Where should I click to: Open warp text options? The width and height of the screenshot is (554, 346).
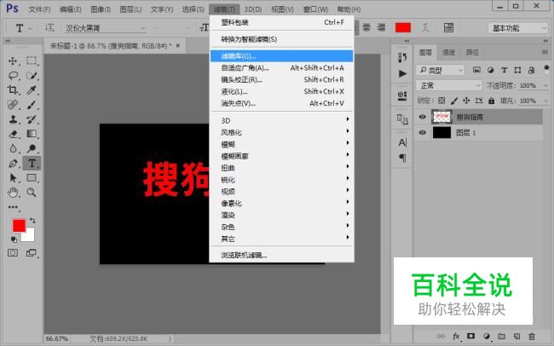(x=426, y=27)
